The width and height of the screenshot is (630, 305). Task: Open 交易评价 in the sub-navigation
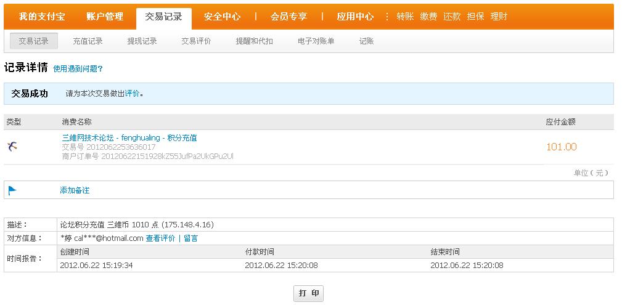(x=196, y=41)
